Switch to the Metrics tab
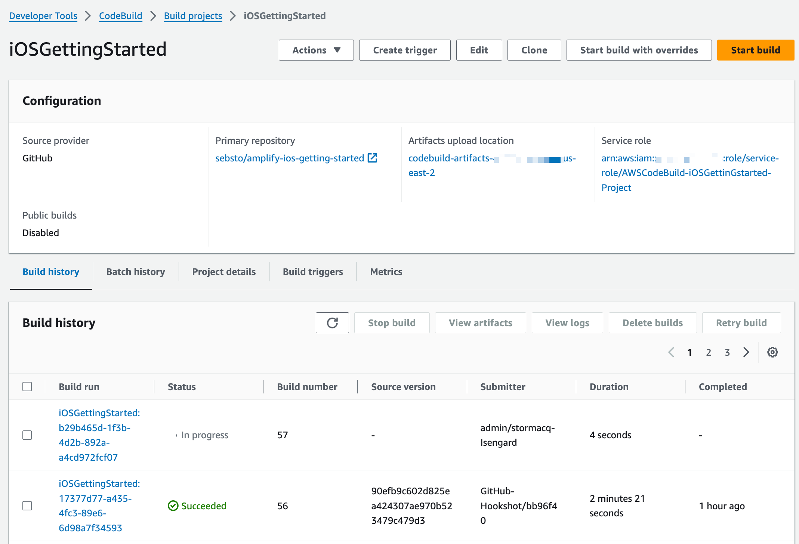799x544 pixels. 386,272
